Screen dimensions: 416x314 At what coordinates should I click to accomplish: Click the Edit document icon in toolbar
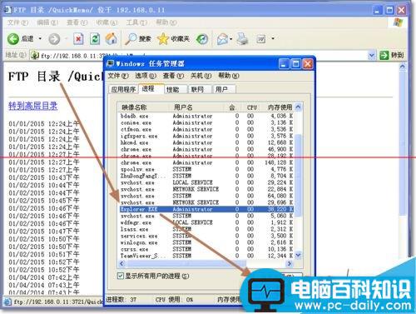tap(261, 39)
